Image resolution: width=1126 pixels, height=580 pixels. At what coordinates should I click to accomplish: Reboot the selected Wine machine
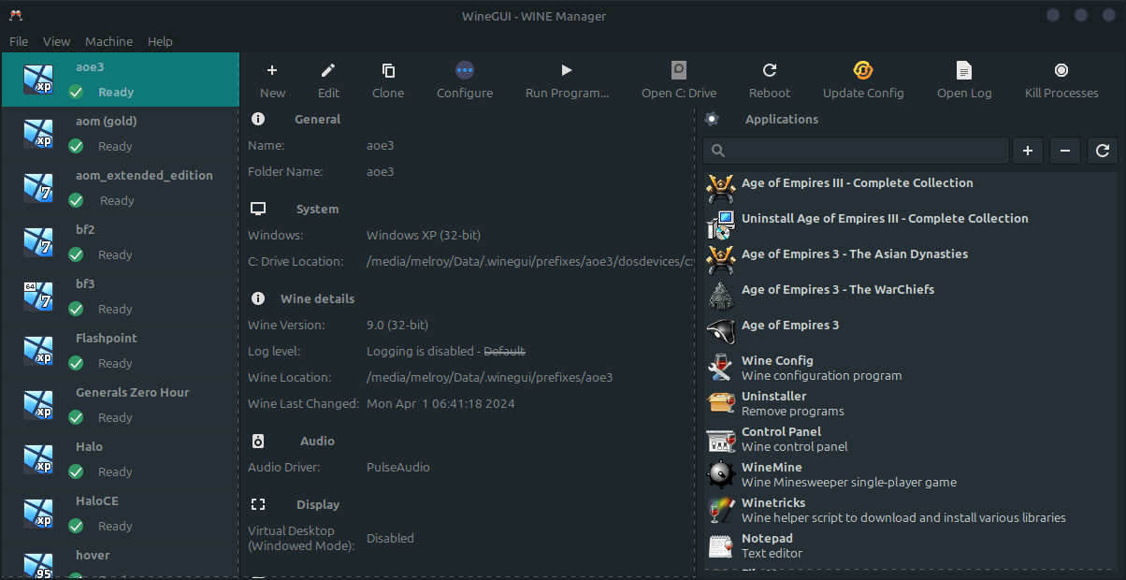point(770,71)
